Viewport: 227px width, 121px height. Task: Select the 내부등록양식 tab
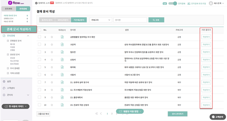point(63,20)
